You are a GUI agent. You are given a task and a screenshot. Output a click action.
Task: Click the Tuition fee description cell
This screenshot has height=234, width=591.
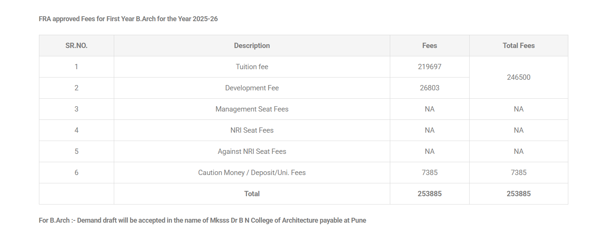click(x=252, y=67)
